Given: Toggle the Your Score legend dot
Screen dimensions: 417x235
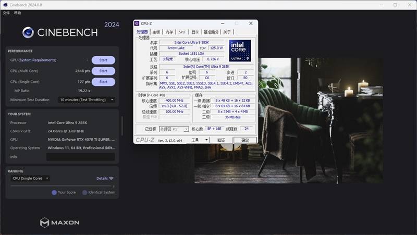Looking at the screenshot, I should [54, 192].
